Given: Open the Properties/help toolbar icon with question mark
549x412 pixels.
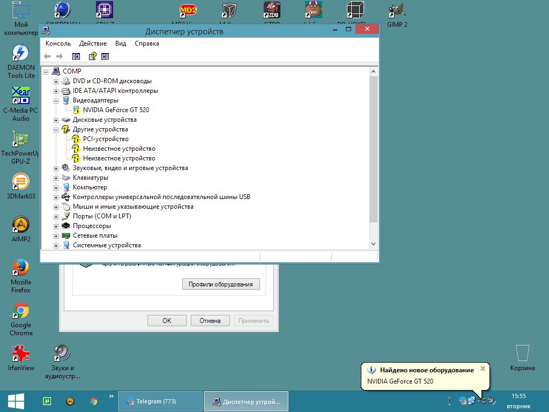Looking at the screenshot, I should coord(92,56).
